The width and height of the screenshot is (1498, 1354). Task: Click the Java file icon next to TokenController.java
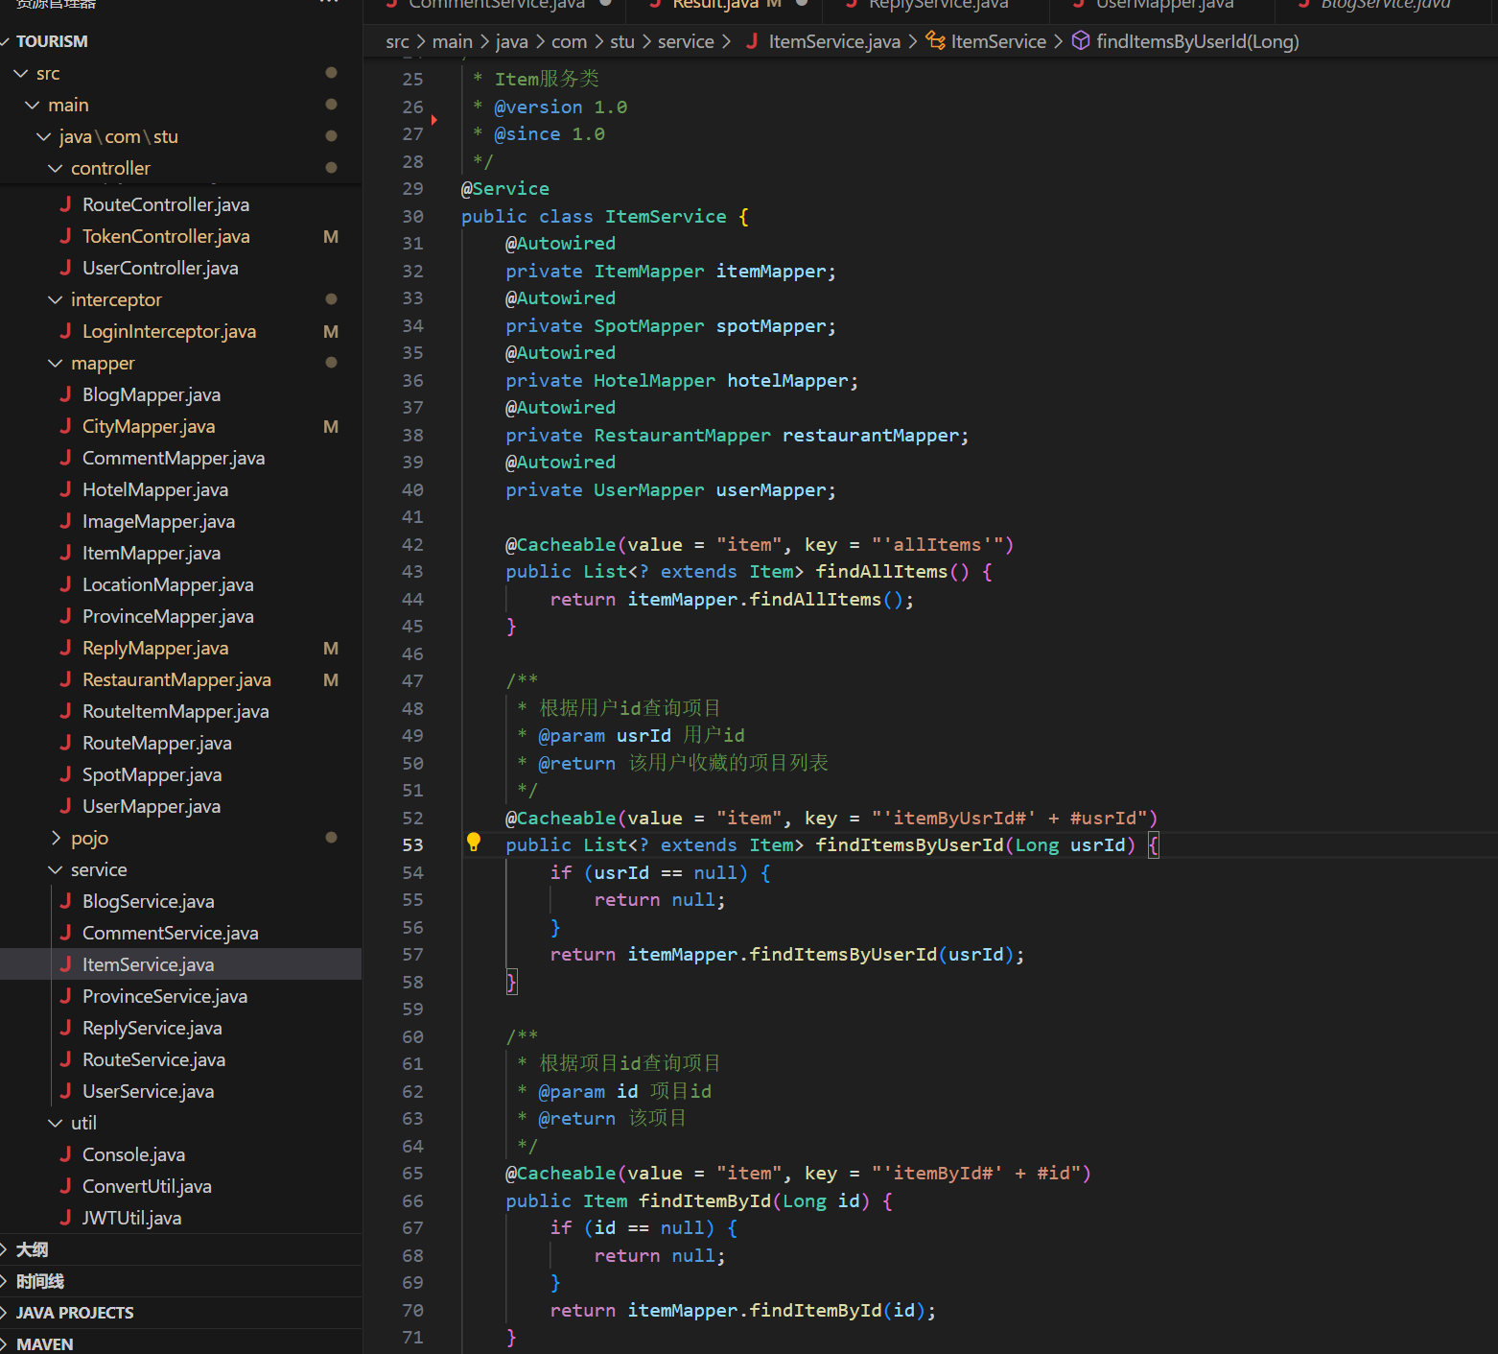65,236
